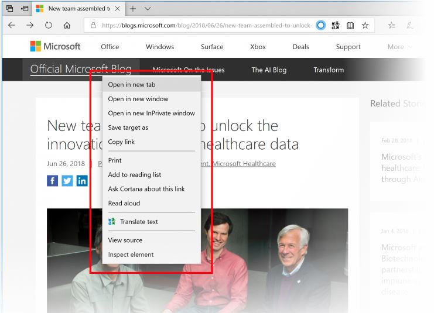Click the Microsoft logo
This screenshot has width=434, height=313.
pos(55,46)
